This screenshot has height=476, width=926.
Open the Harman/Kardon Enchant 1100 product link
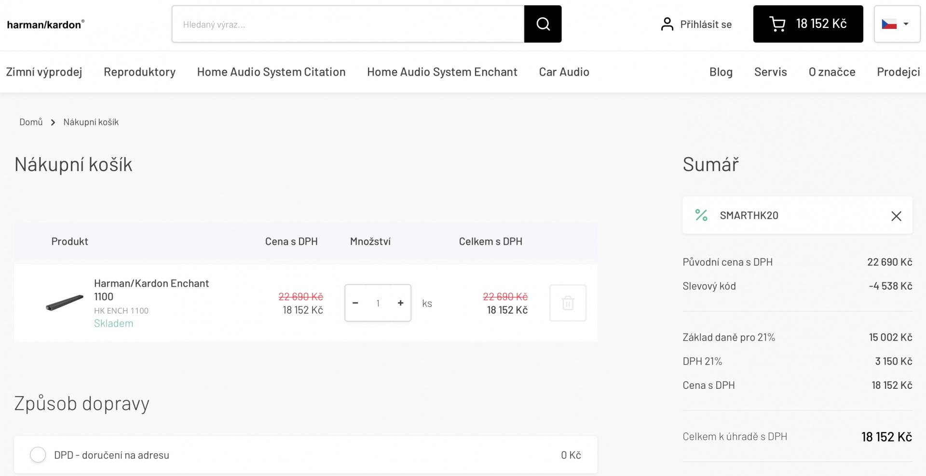click(x=151, y=290)
